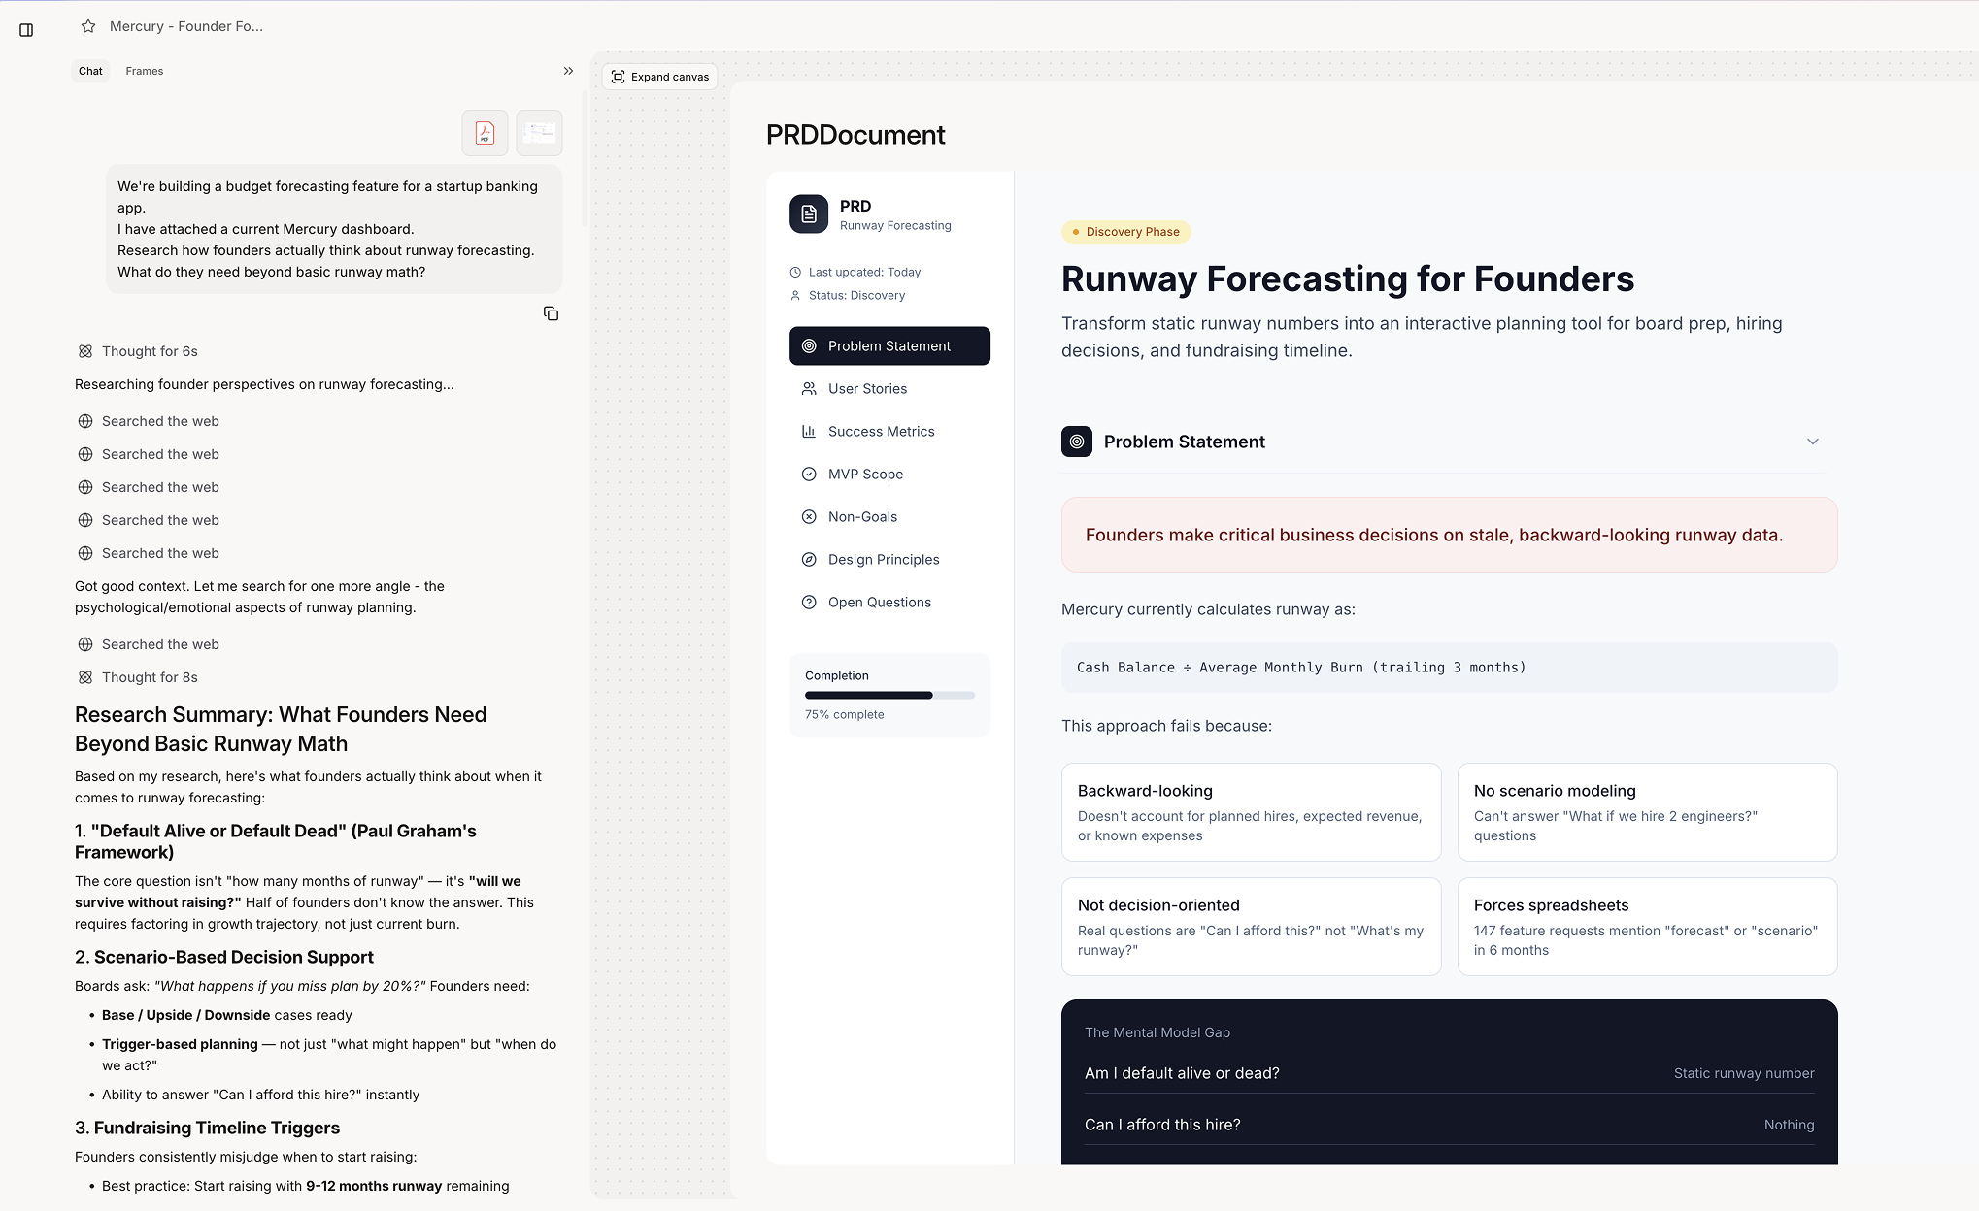Click the copy message button
1979x1211 pixels.
pos(551,313)
